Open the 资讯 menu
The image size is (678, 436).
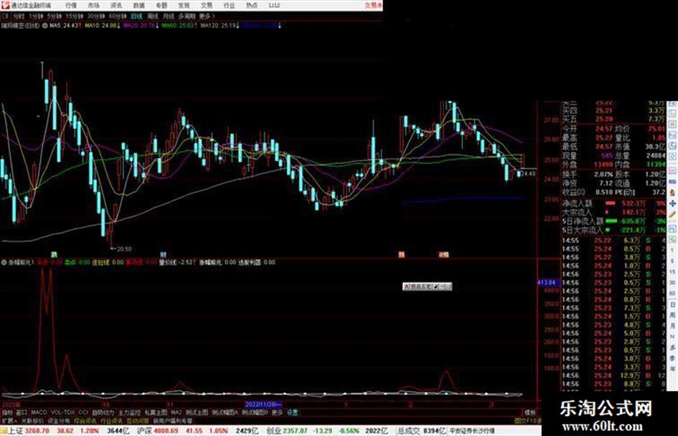[x=116, y=6]
